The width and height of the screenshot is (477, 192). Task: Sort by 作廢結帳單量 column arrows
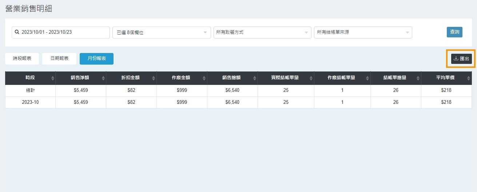pyautogui.click(x=367, y=78)
